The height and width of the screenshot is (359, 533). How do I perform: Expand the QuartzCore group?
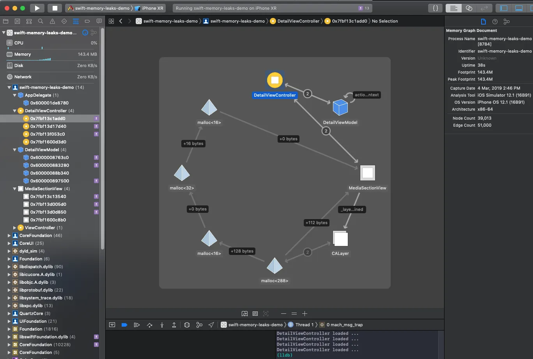(x=9, y=313)
